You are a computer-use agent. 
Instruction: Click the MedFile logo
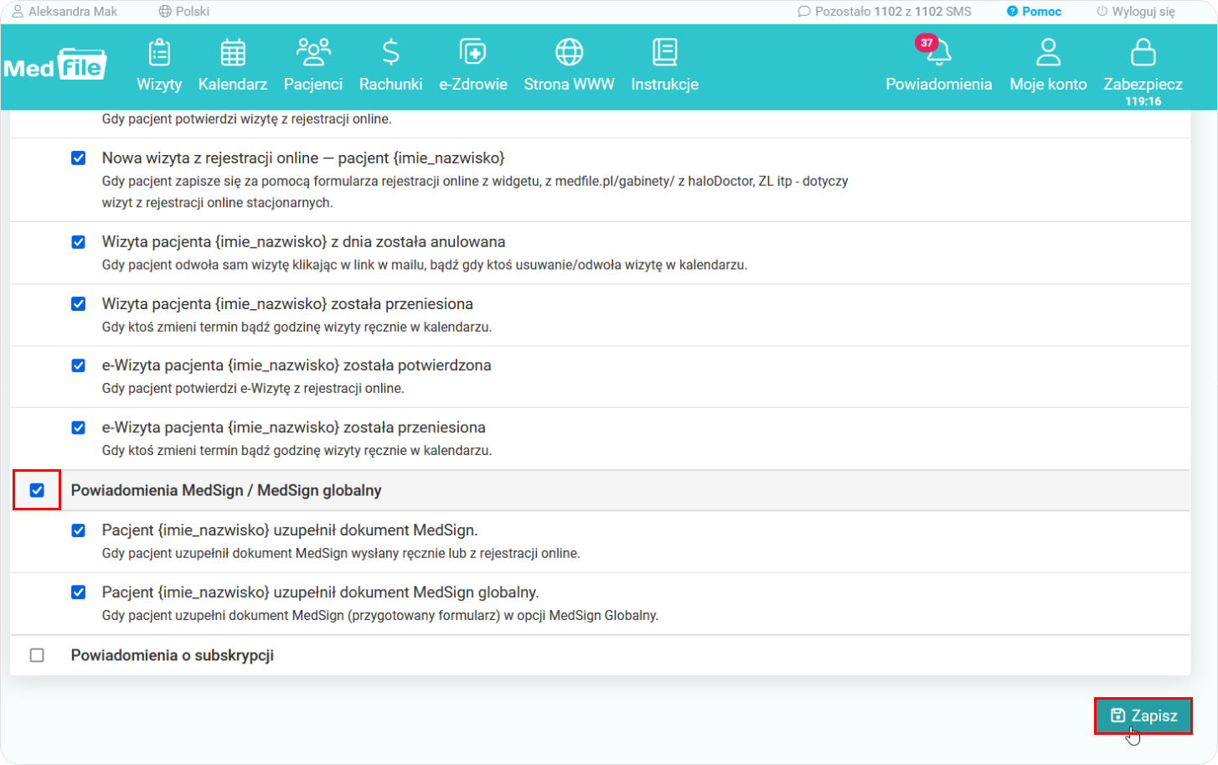(54, 65)
